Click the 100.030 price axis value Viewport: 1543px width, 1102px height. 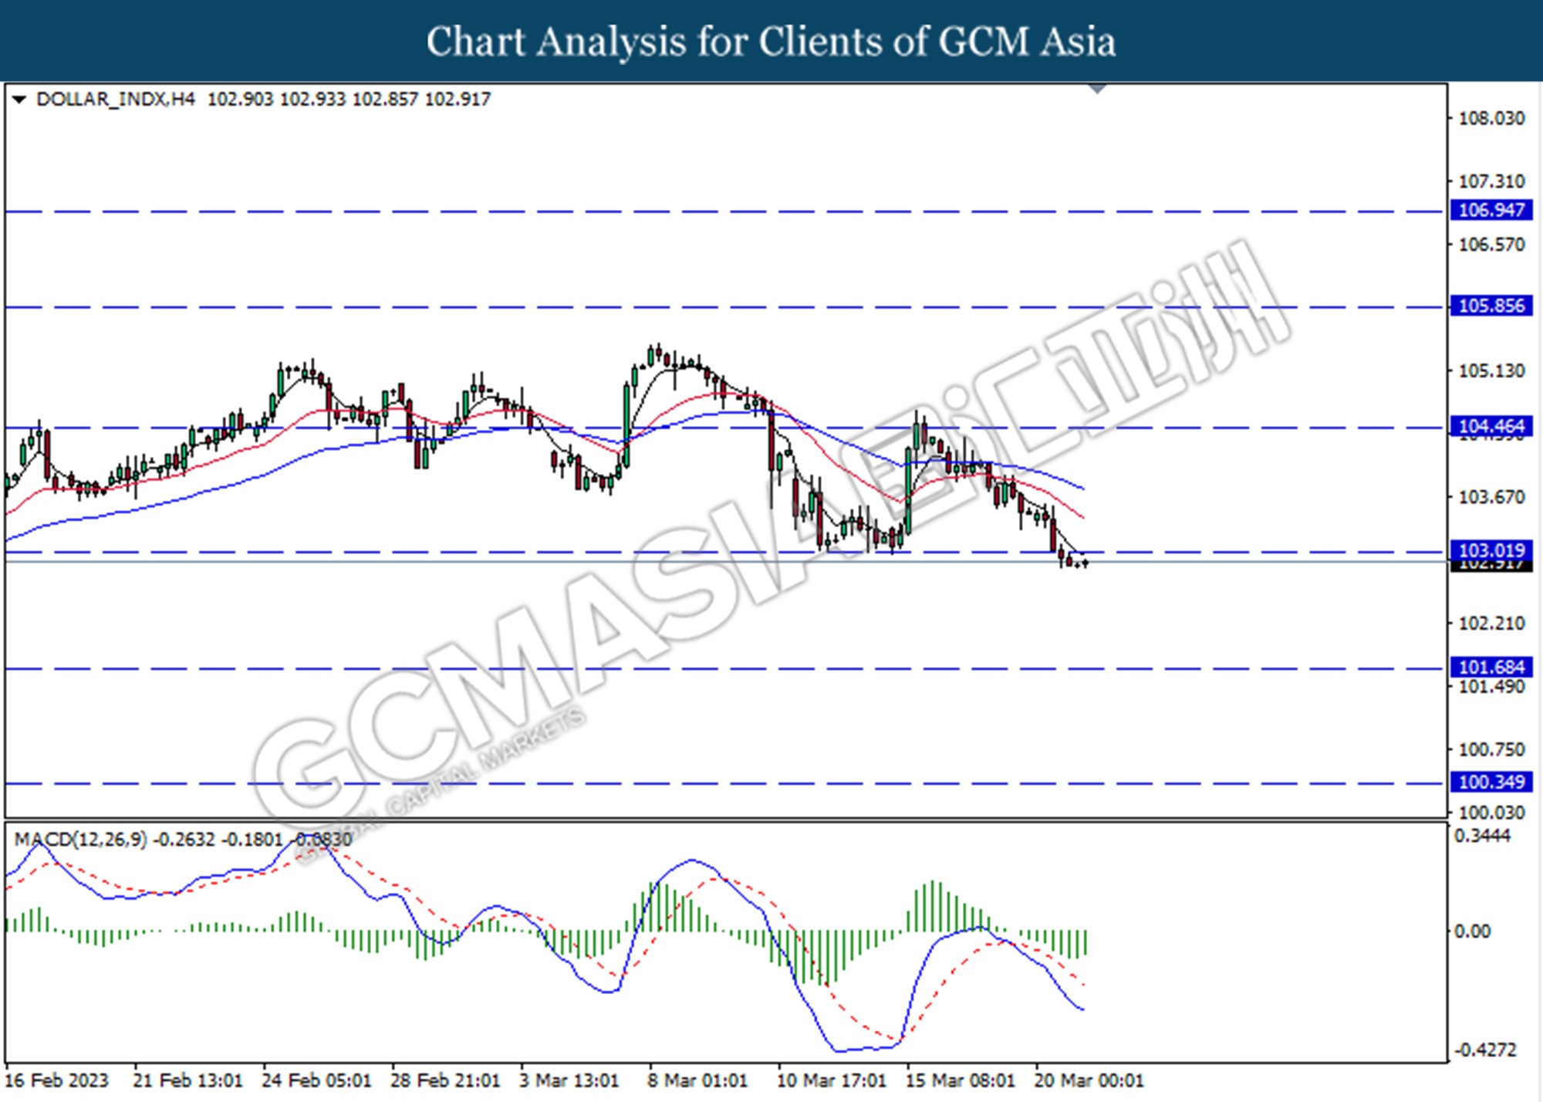1491,813
